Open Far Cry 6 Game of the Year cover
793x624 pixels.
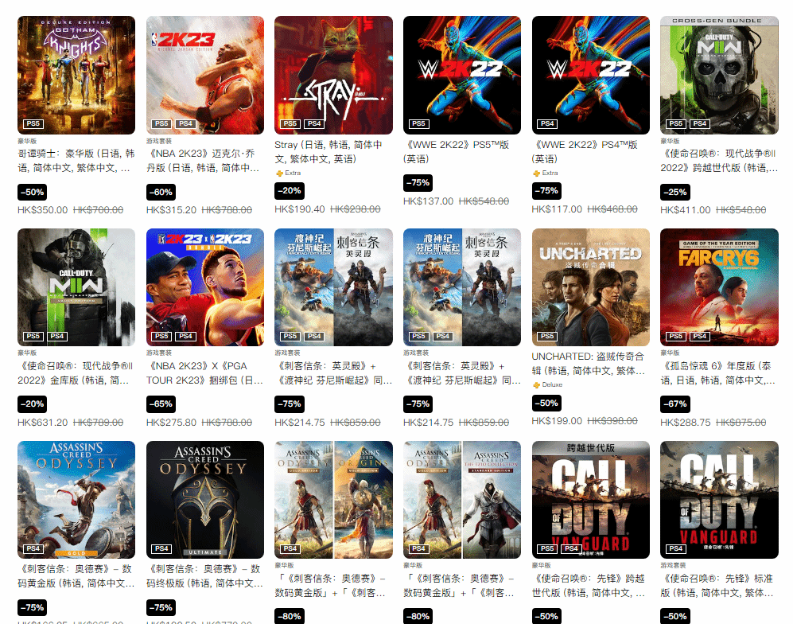click(719, 287)
